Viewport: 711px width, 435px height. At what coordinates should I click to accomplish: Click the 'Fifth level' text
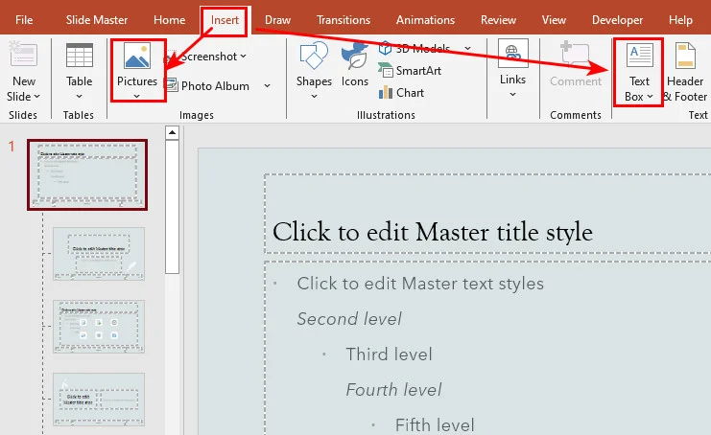pos(435,425)
